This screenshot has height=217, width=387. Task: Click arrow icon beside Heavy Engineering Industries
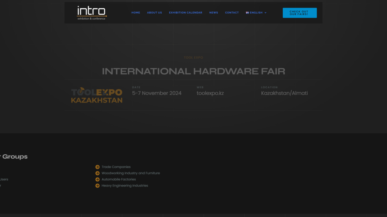(98, 186)
